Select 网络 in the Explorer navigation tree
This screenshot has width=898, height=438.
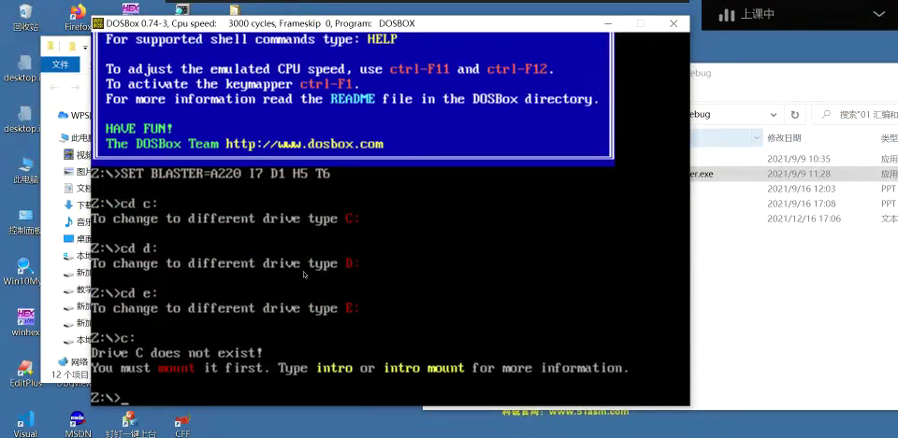(x=75, y=361)
